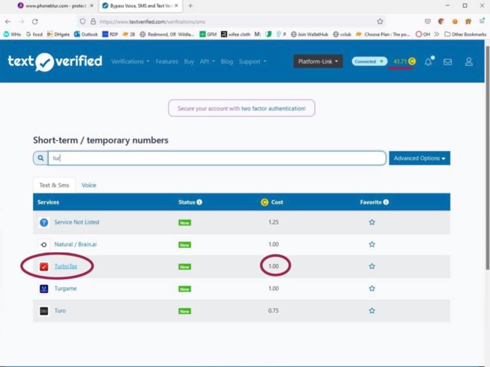This screenshot has height=367, width=490.
Task: Click the Services column header
Action: pyautogui.click(x=48, y=202)
